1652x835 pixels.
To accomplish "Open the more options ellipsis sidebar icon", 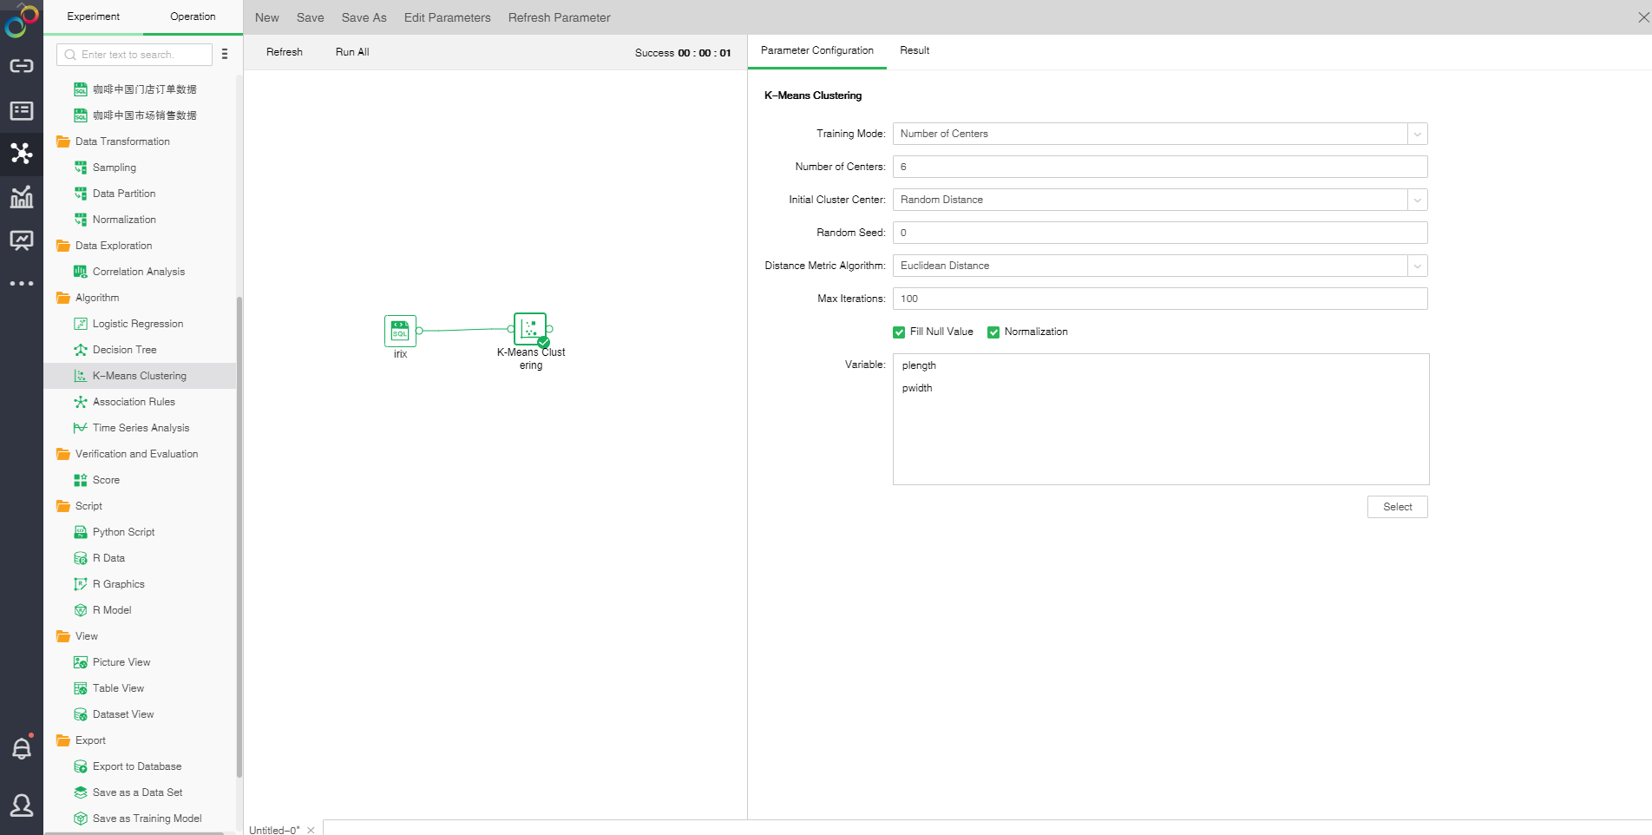I will 21,284.
